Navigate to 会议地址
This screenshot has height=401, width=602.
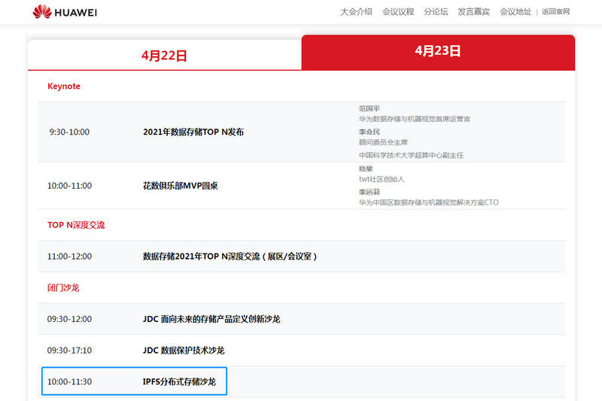click(515, 12)
